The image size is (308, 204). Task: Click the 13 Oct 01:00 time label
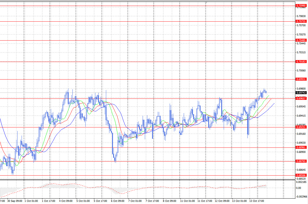[x=239, y=201]
